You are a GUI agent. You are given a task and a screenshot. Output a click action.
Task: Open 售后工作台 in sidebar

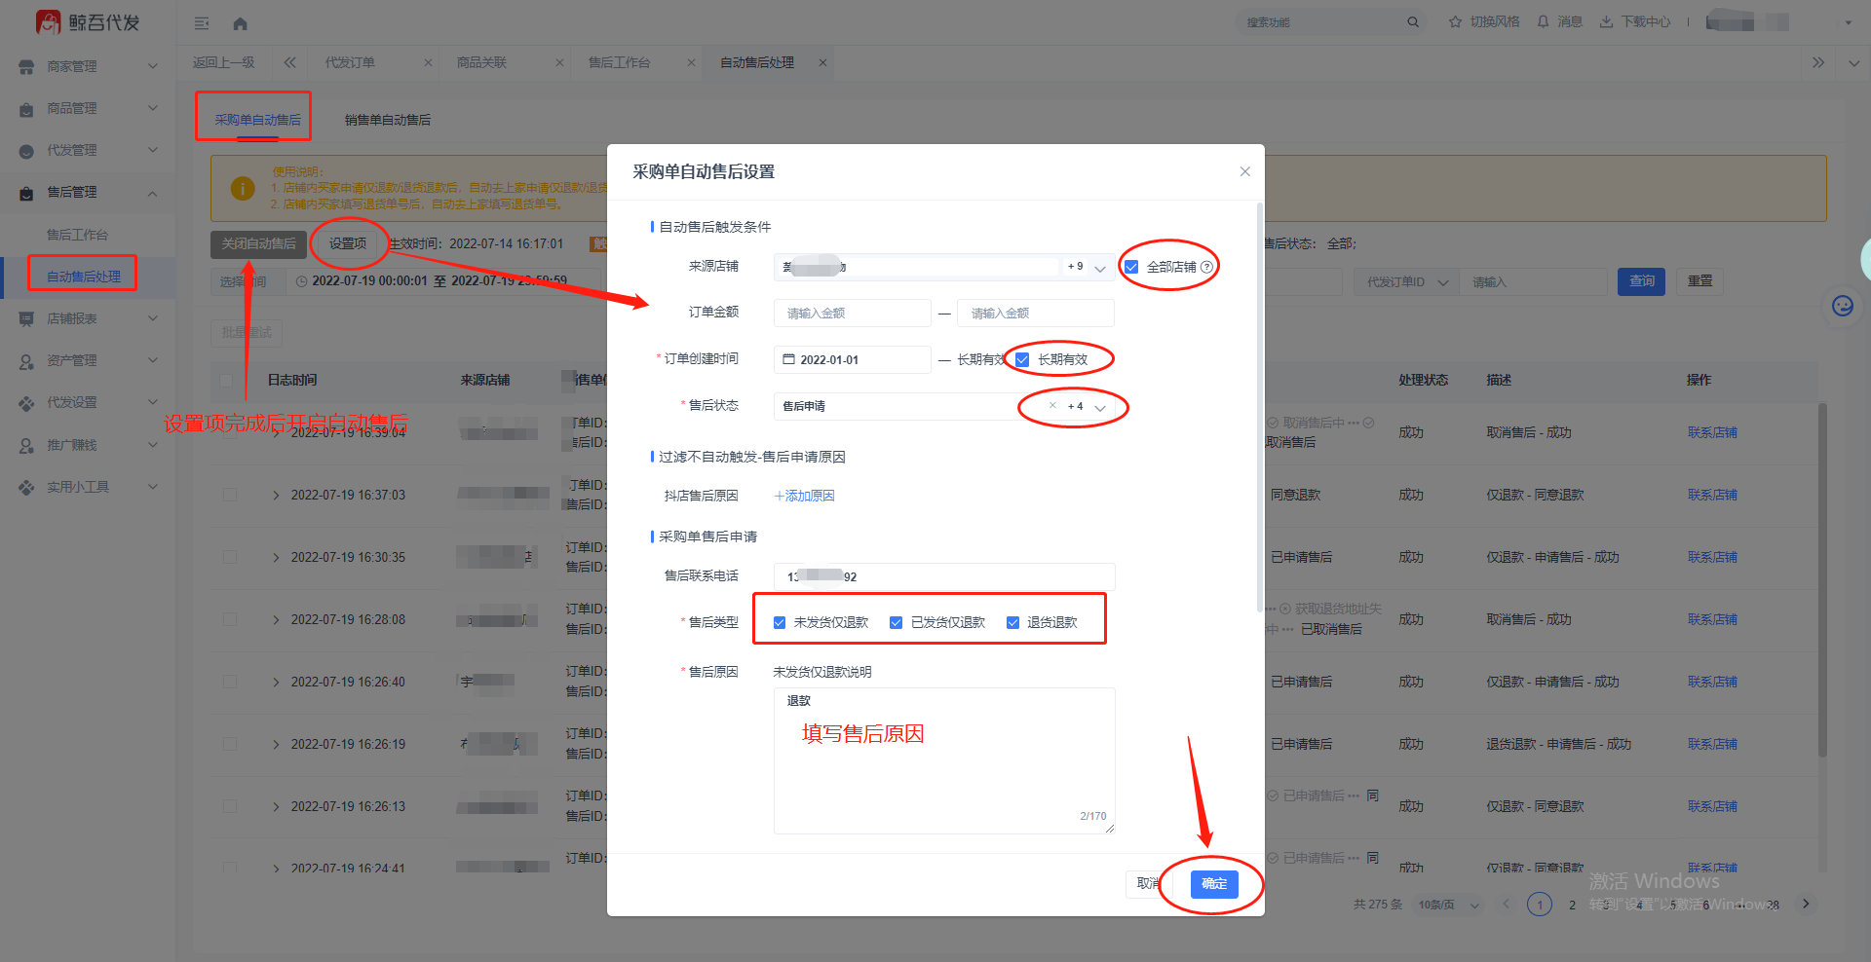[x=77, y=235]
